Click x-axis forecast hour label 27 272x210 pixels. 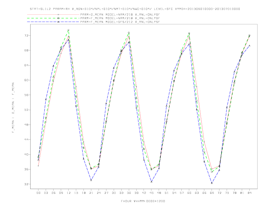coord(106,193)
